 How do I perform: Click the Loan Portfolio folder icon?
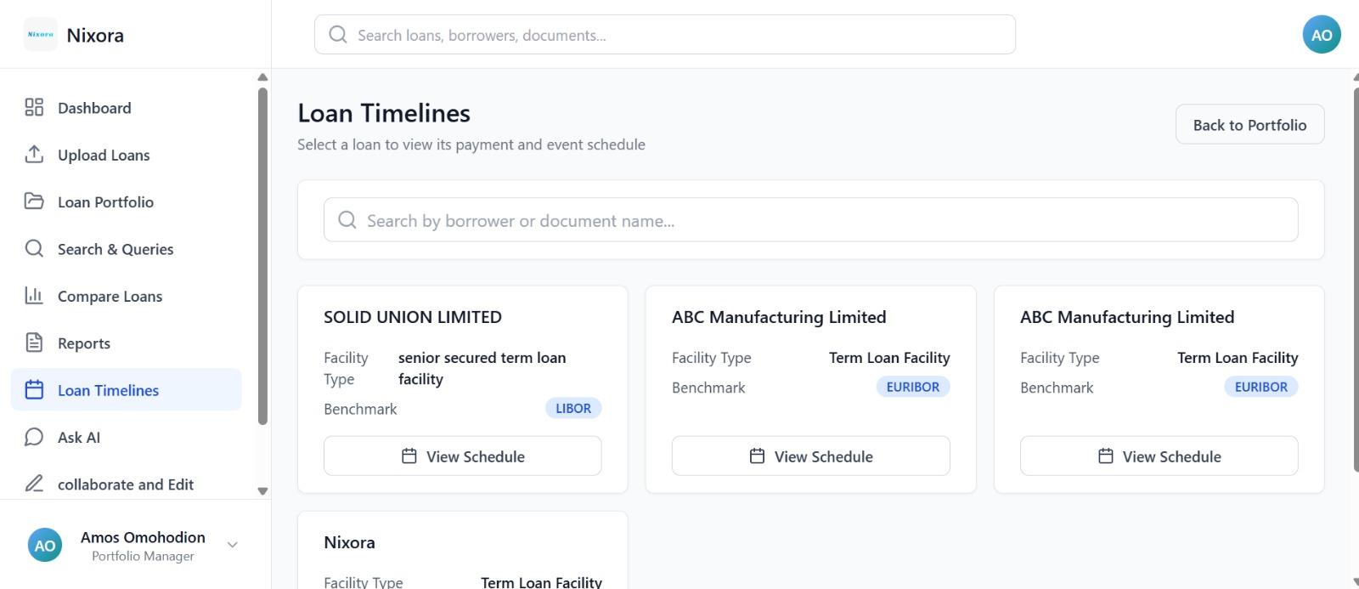34,201
